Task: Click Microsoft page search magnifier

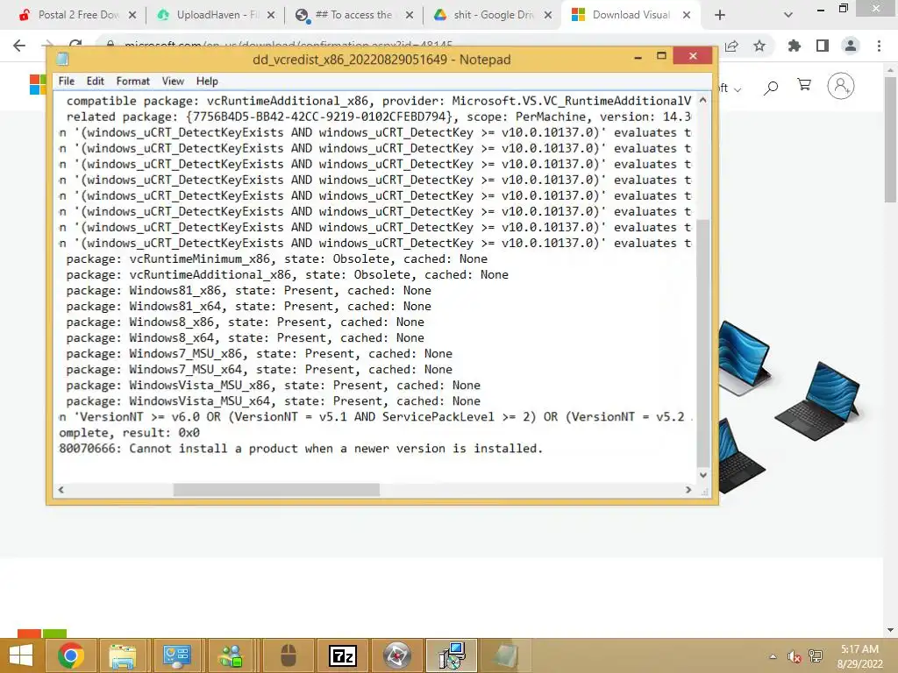Action: [x=772, y=88]
